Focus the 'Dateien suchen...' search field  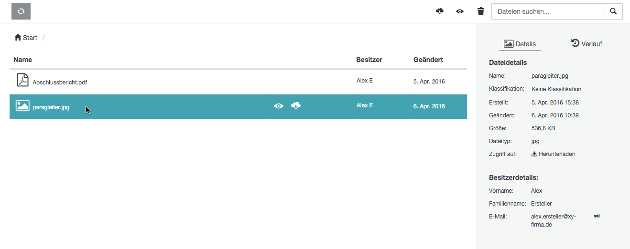tap(548, 11)
